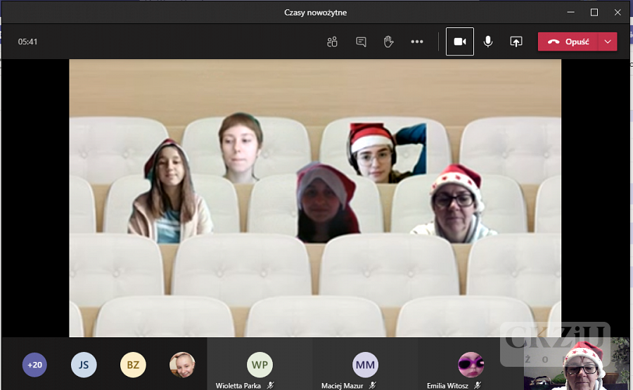Image resolution: width=633 pixels, height=390 pixels.
Task: Open the participants list panel
Action: click(x=333, y=41)
